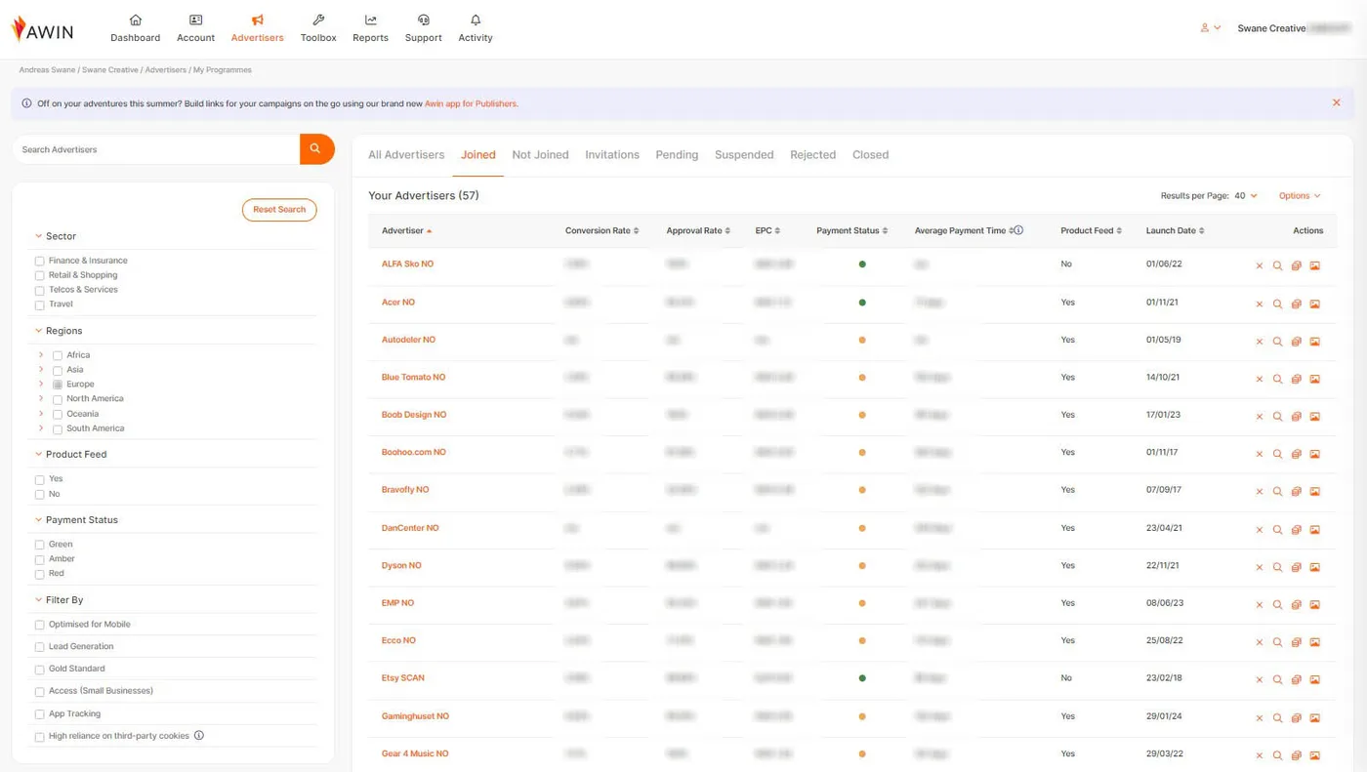
Task: Sort by the Launch Date column header
Action: pos(1175,231)
